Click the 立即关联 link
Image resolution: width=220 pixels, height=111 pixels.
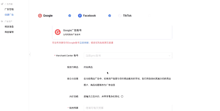click(x=84, y=43)
